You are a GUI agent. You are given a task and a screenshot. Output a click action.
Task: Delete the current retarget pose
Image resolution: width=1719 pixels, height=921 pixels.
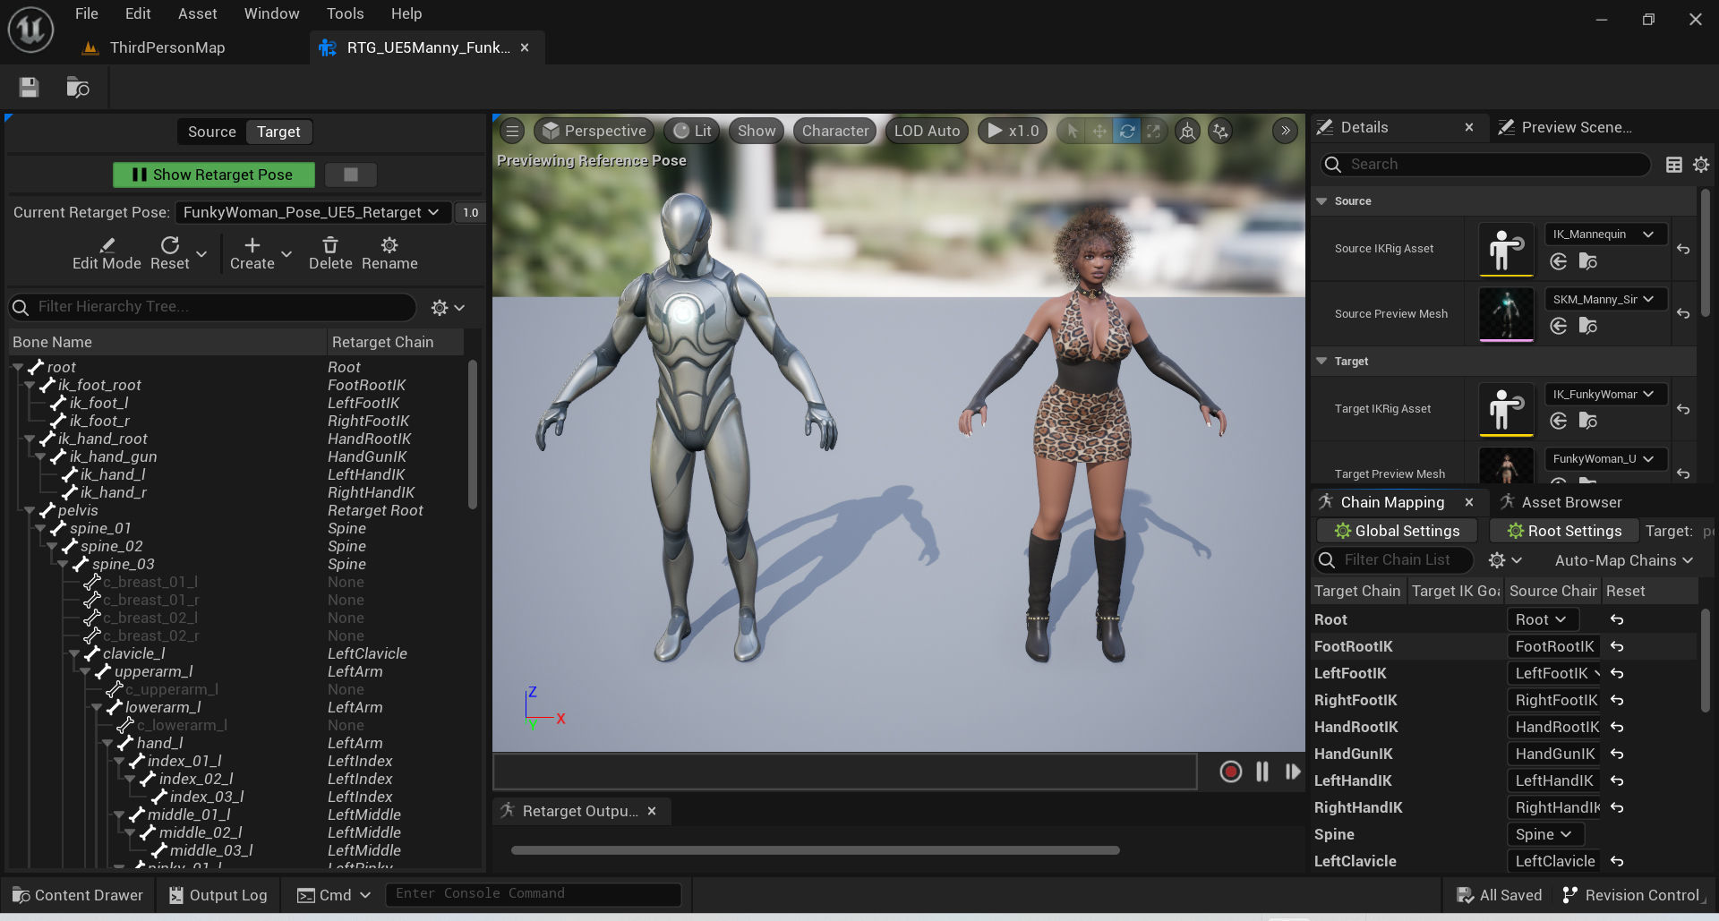pos(330,253)
